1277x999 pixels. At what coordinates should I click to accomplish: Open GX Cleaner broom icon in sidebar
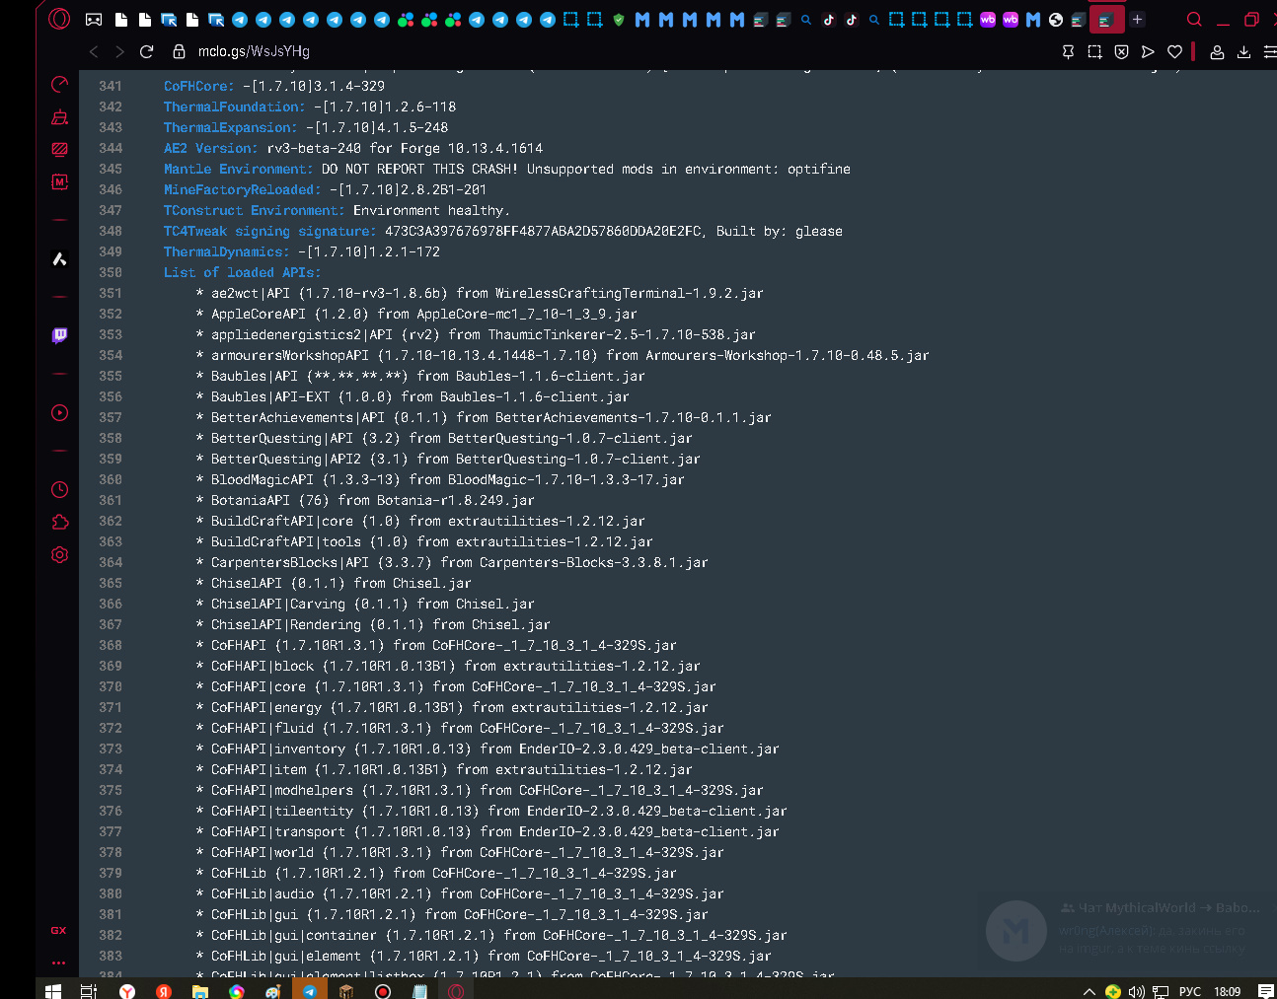59,117
